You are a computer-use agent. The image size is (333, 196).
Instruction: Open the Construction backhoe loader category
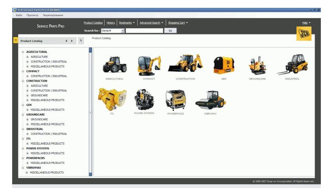(186, 63)
